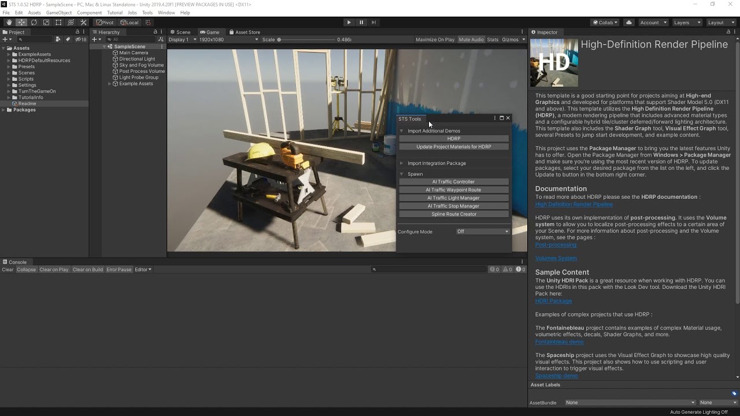Open the Component menu

pos(89,13)
